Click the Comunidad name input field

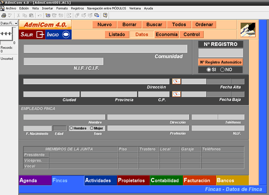point(105,49)
